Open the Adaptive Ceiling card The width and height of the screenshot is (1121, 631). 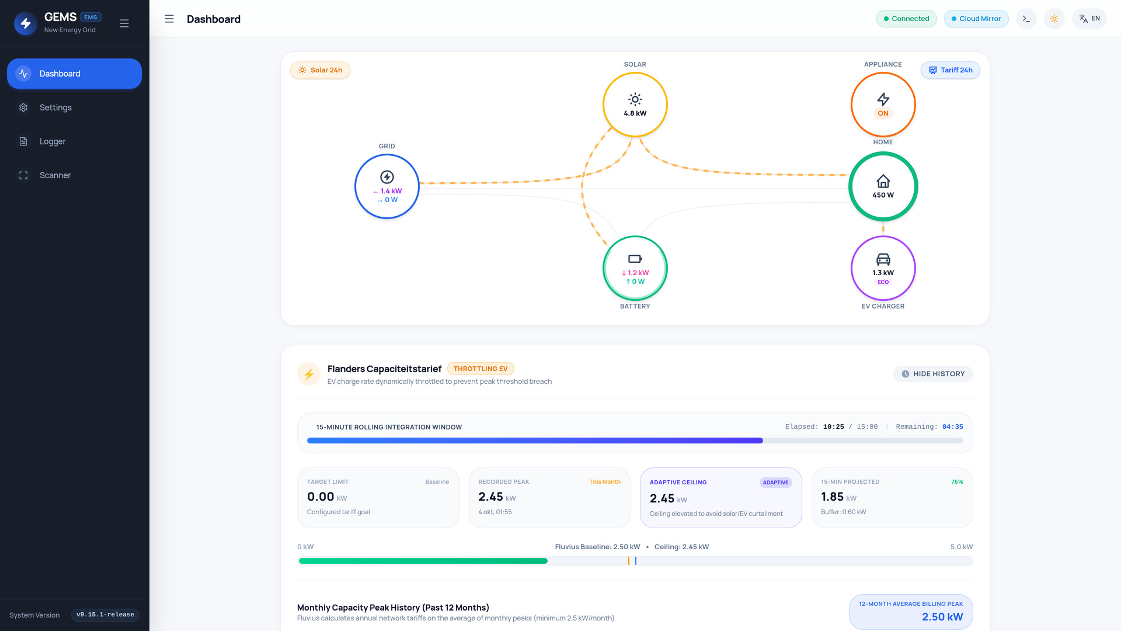721,498
